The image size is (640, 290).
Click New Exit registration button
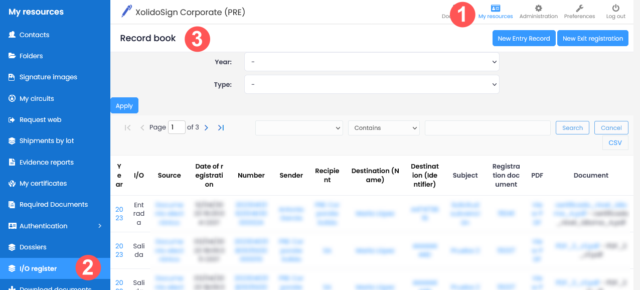pos(593,38)
